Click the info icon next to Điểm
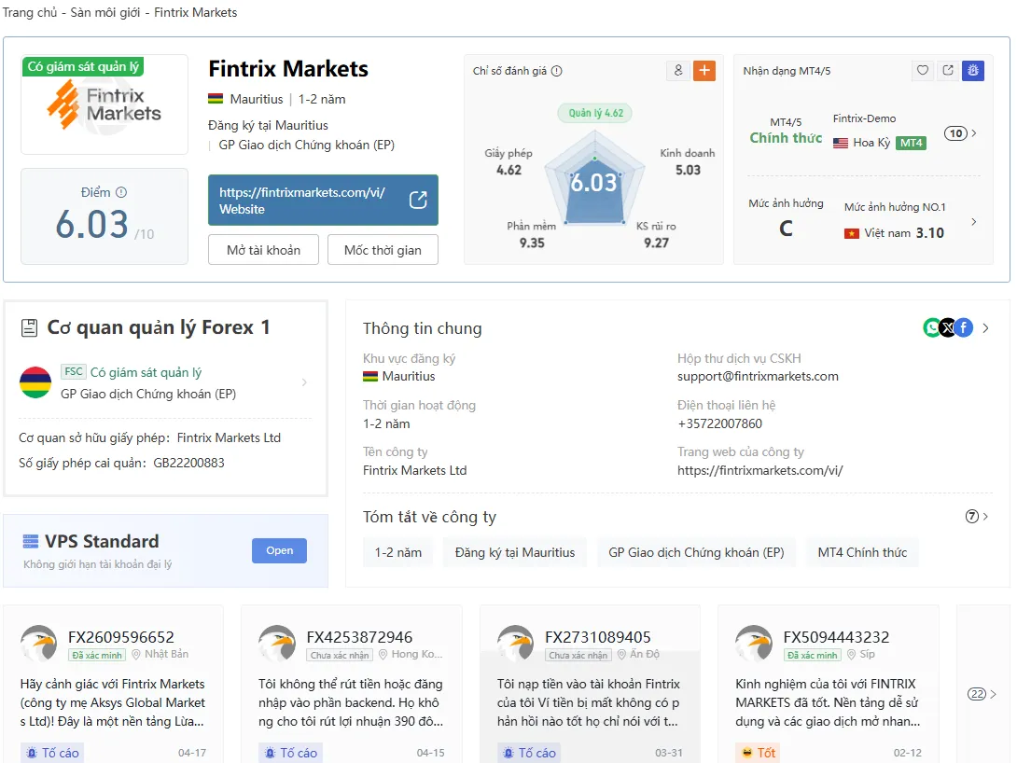Image resolution: width=1017 pixels, height=763 pixels. pos(121,192)
